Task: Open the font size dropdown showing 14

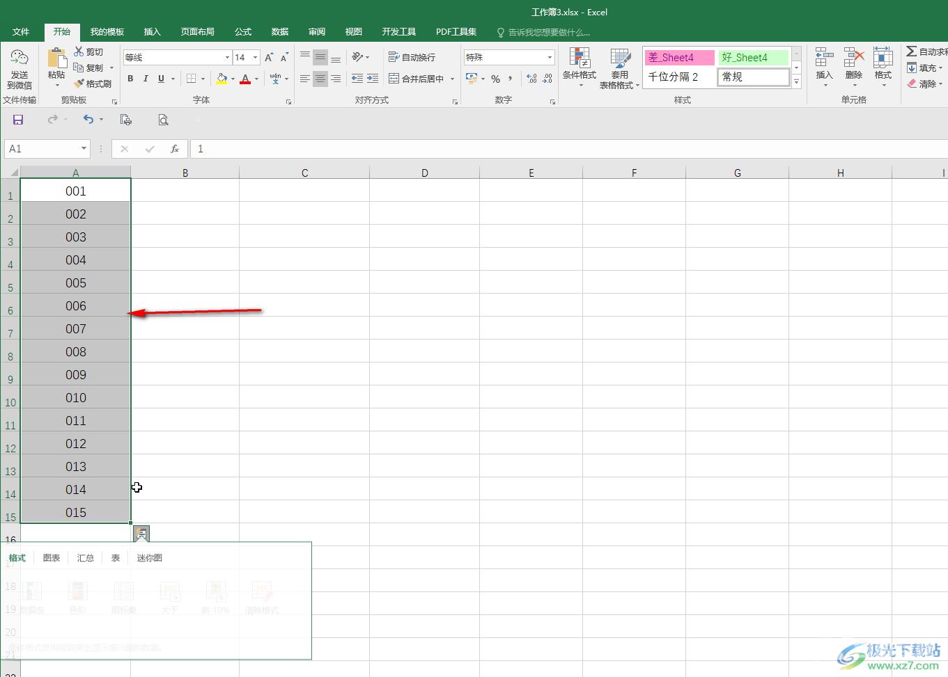Action: tap(256, 57)
